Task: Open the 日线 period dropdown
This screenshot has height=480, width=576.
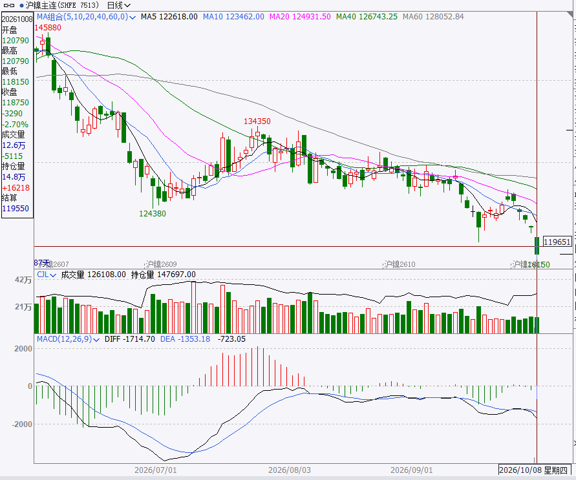Action: tap(119, 6)
